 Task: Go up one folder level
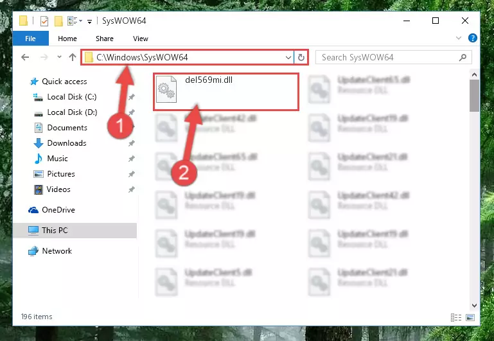click(73, 57)
